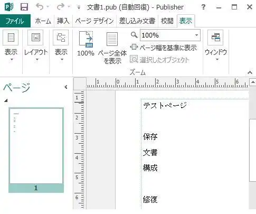Click the ruler origin corner box
Screen dimensions: 256x214
click(x=80, y=84)
